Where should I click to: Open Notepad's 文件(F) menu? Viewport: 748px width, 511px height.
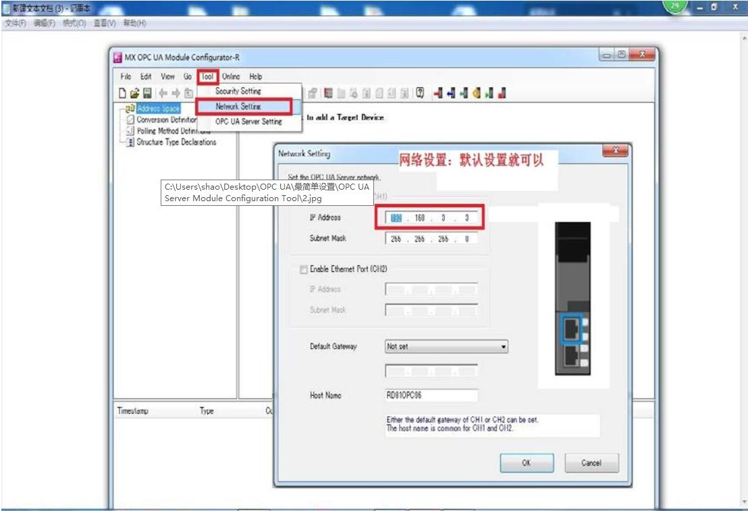tap(16, 24)
